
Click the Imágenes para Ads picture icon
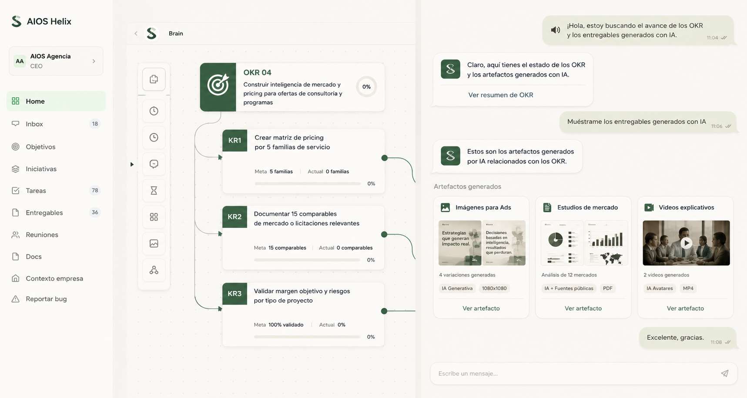[445, 208]
